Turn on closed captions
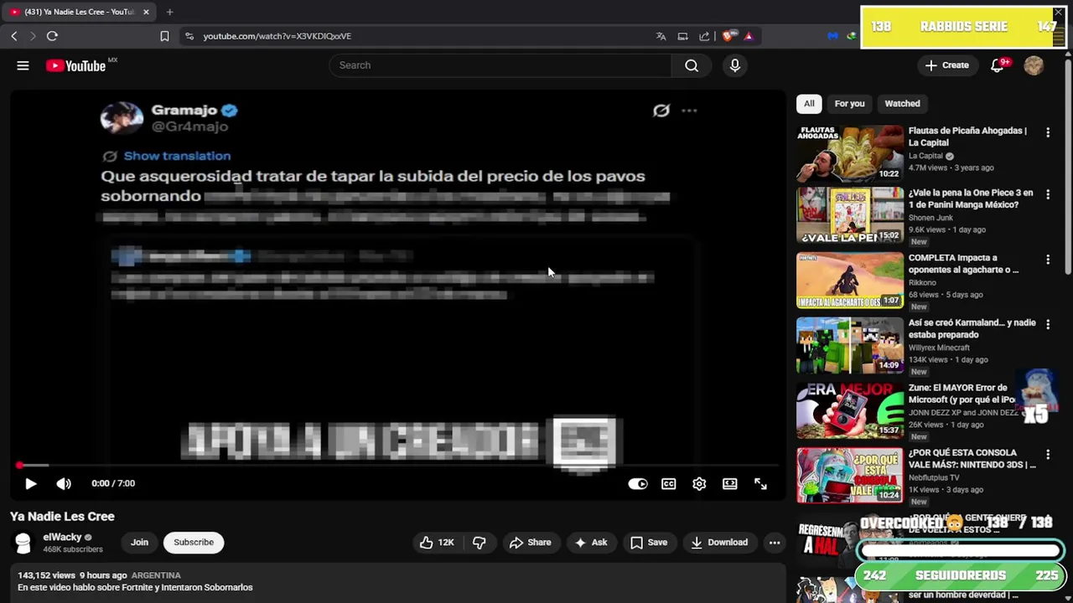The image size is (1073, 603). pos(668,483)
